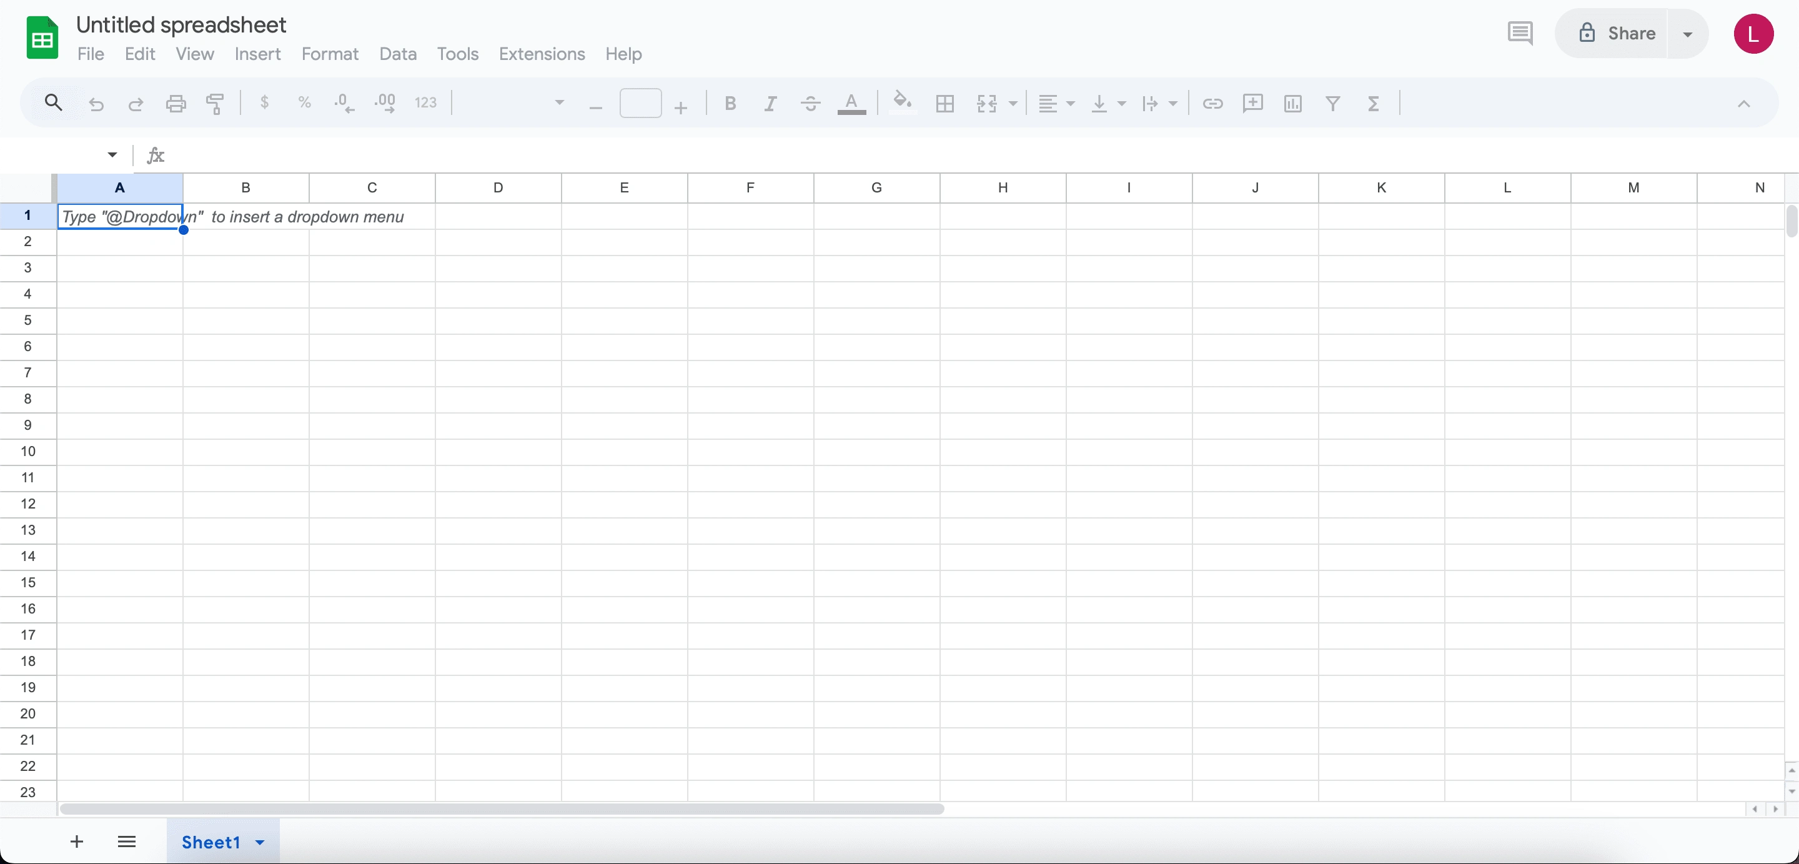The height and width of the screenshot is (864, 1799).
Task: Click the horizontal scrollbar thumb
Action: pyautogui.click(x=502, y=809)
